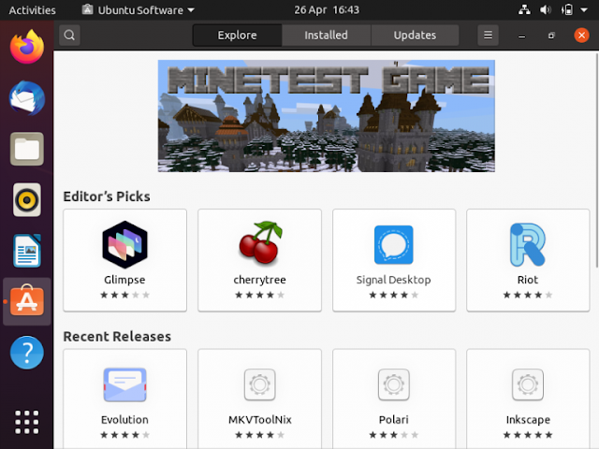Viewport: 599px width, 449px height.
Task: Click Ubuntu Software icon in the dock
Action: click(27, 301)
